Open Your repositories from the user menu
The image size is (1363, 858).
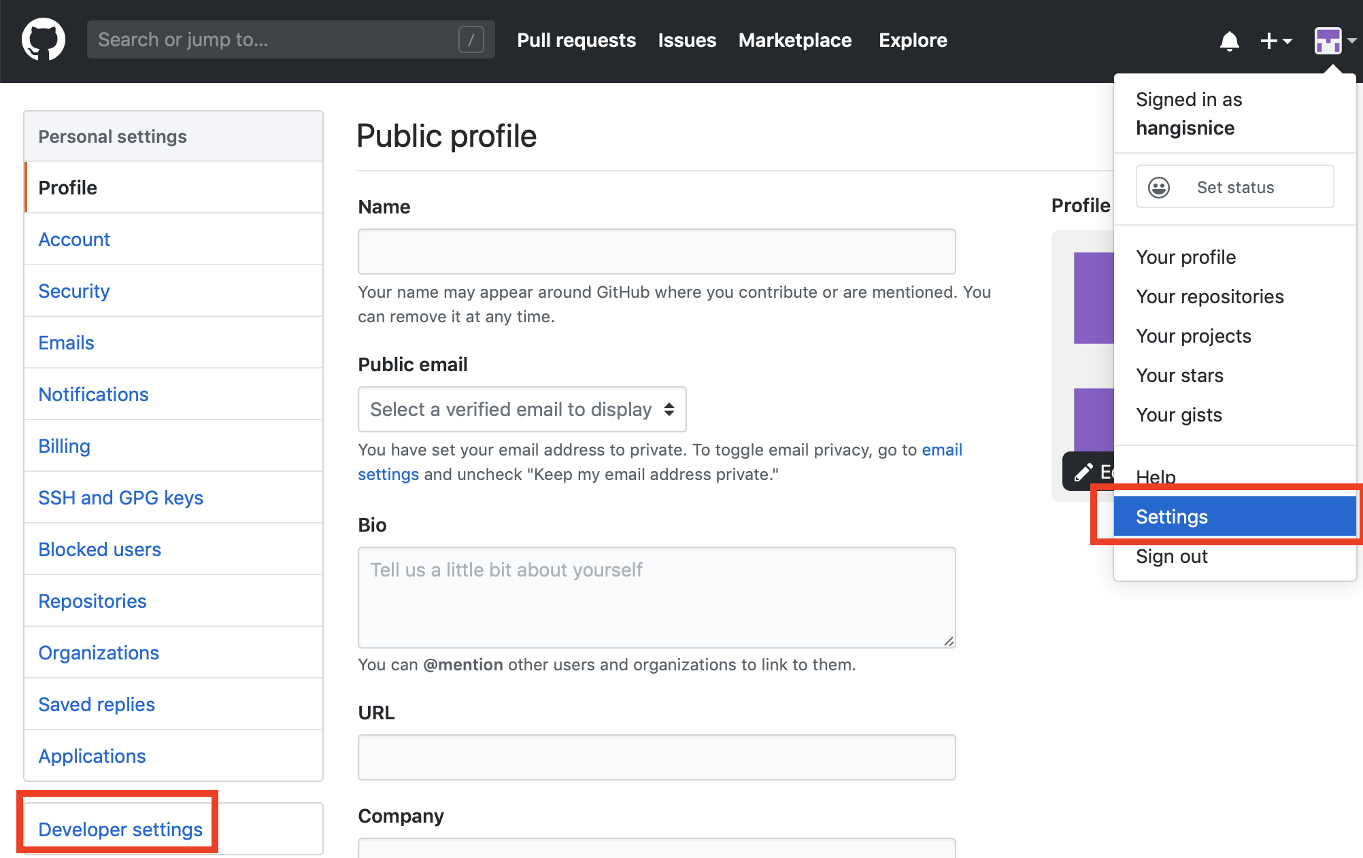[x=1209, y=296]
